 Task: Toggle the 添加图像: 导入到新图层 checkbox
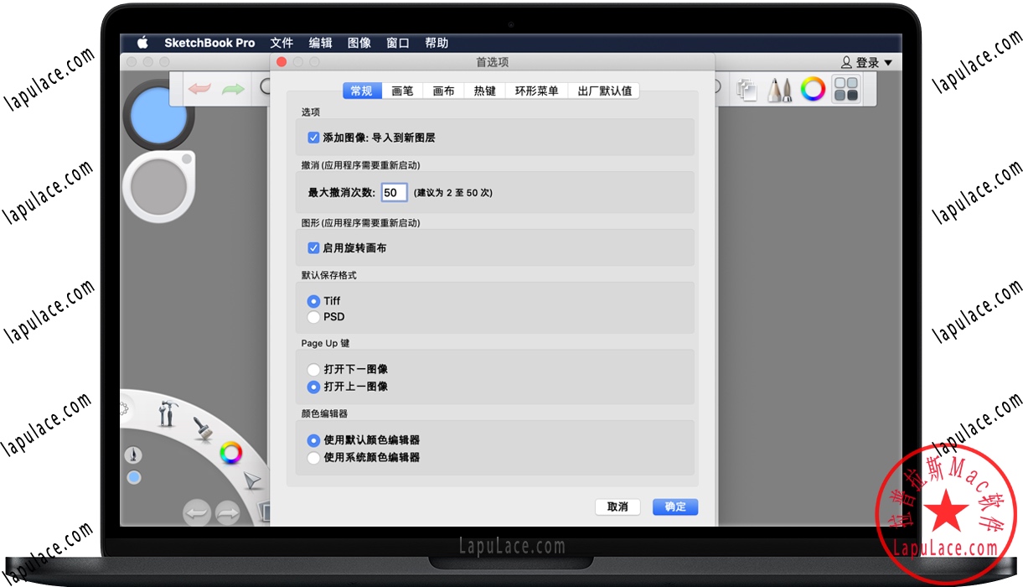click(x=313, y=138)
